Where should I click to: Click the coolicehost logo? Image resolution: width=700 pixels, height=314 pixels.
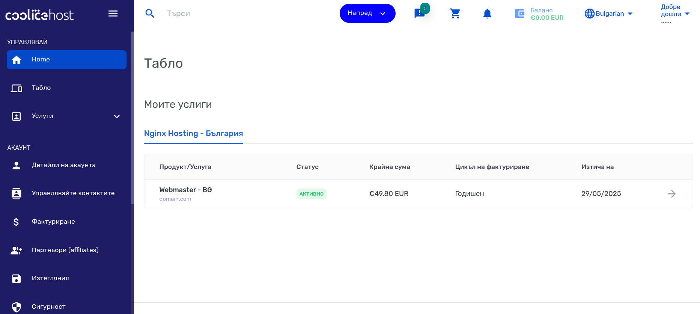tap(39, 15)
